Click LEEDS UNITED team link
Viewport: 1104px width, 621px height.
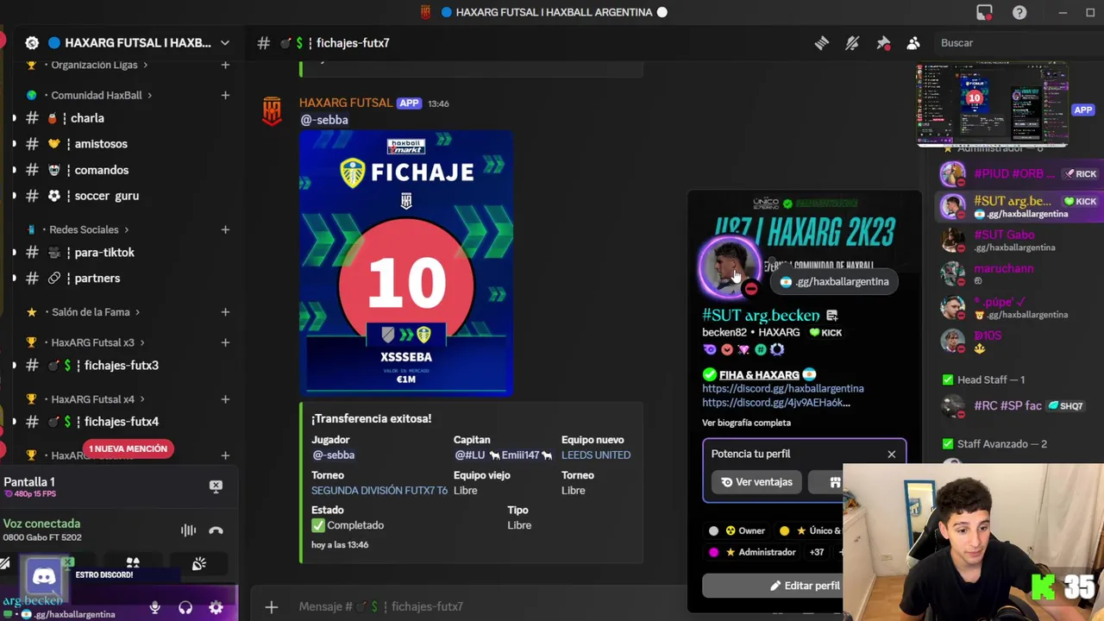(596, 455)
